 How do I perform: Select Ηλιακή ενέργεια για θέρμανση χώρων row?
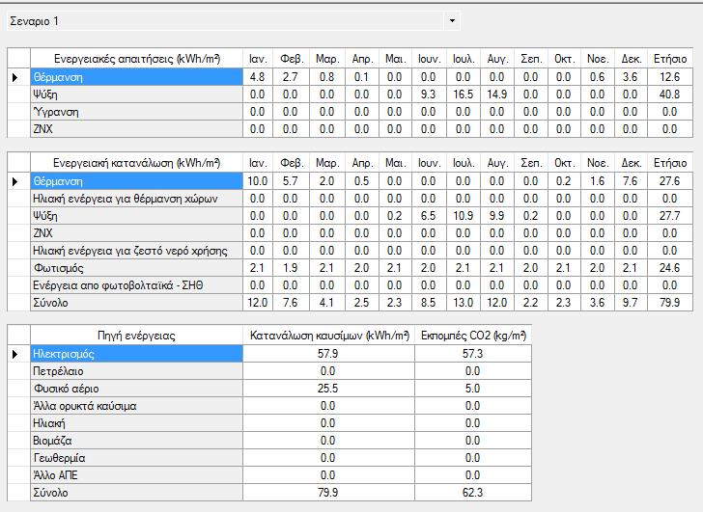(137, 199)
